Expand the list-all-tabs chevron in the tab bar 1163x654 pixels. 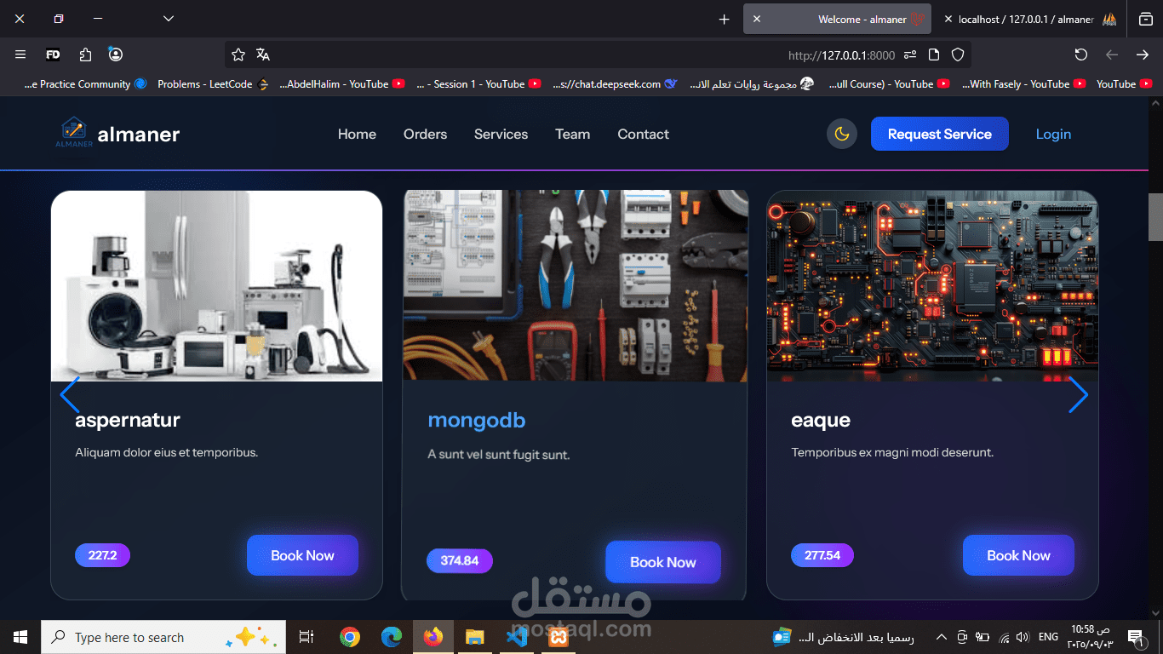tap(169, 19)
